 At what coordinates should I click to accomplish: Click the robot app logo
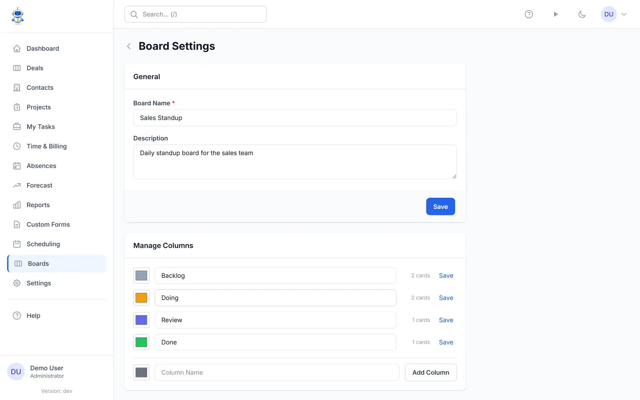point(18,16)
